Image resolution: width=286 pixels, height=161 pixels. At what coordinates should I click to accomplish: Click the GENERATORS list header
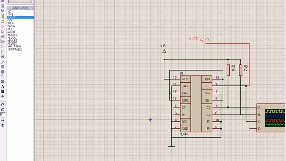(x=20, y=8)
